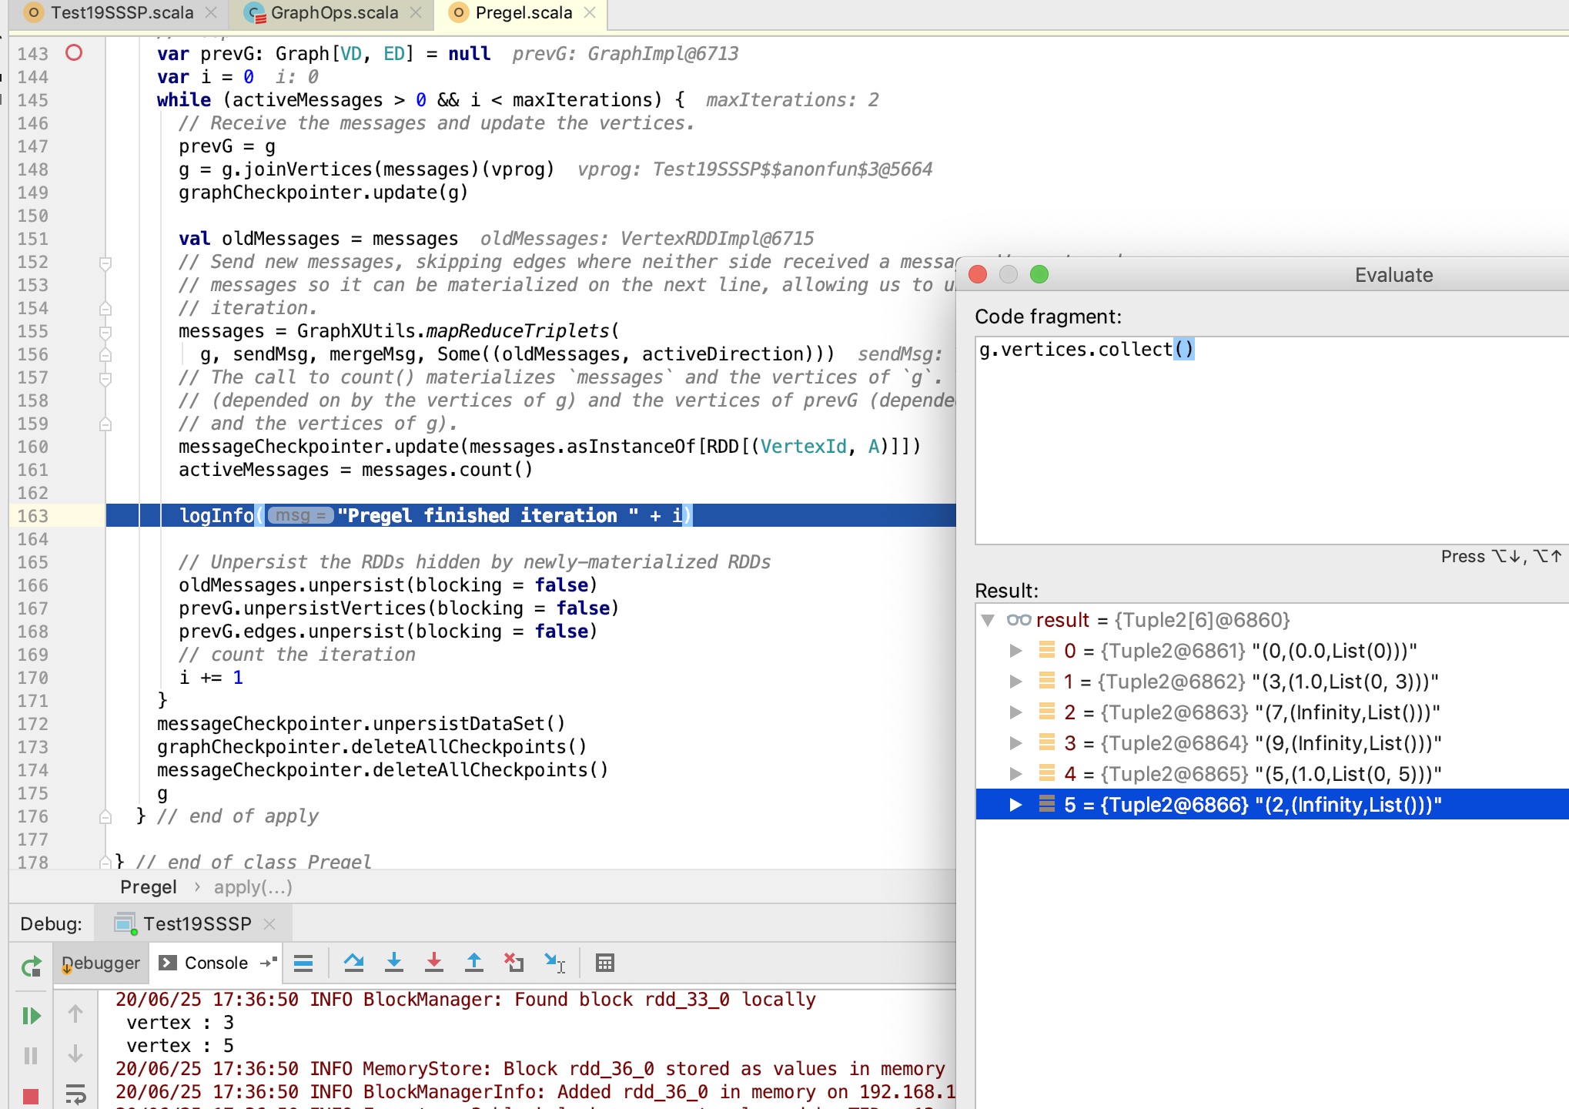
Task: Expand selected entry 5 (2,(Infinity,List()))
Action: 1016,805
